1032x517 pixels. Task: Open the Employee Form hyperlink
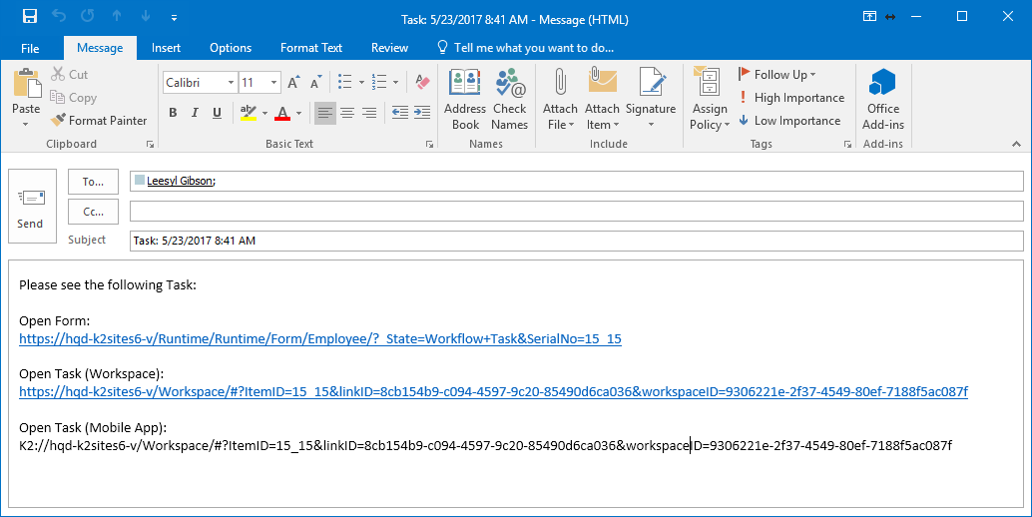319,339
